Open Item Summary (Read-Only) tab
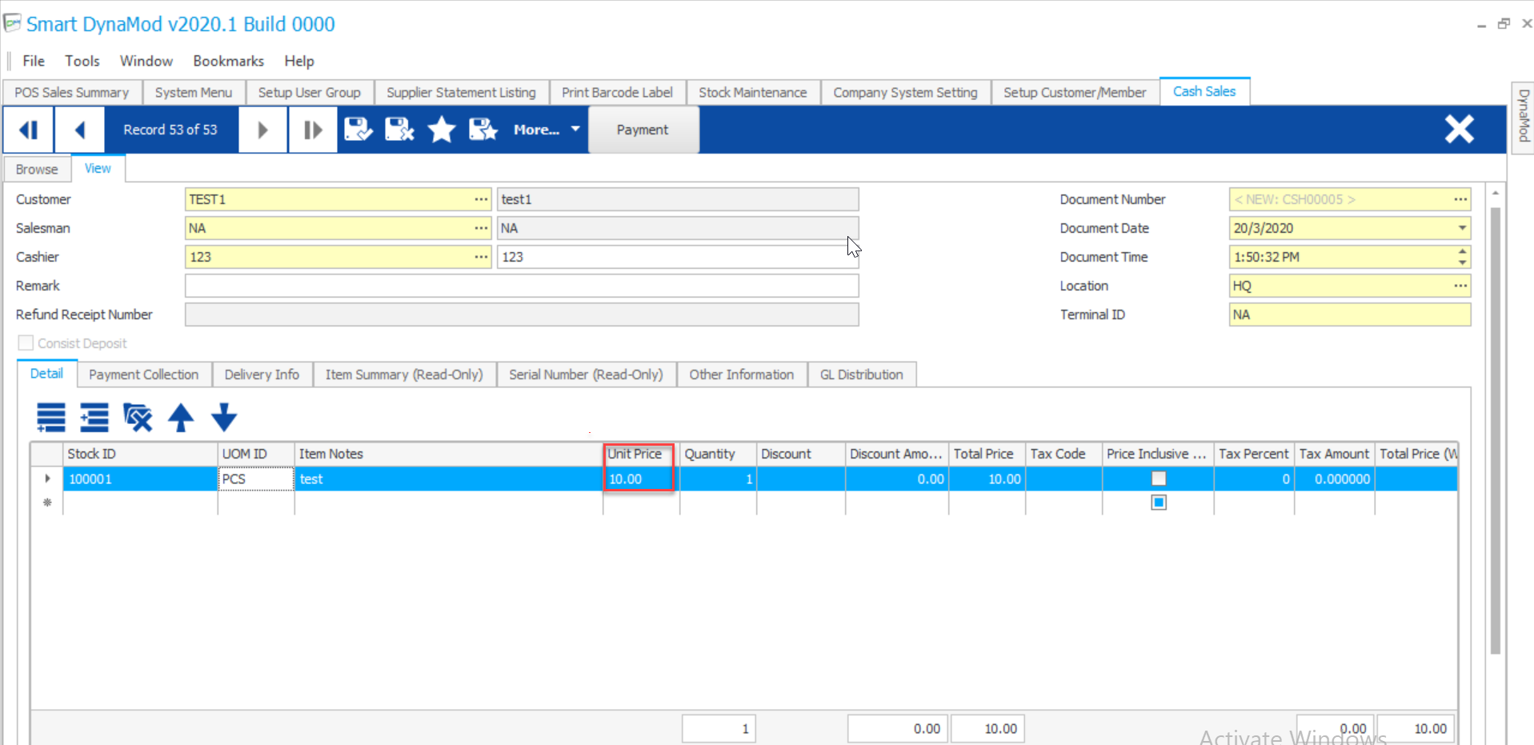The height and width of the screenshot is (745, 1534). pos(404,375)
